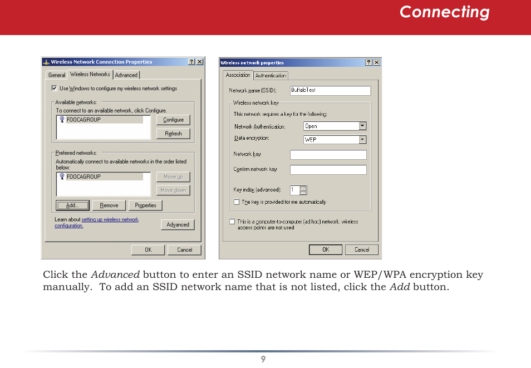
Task: Open the setting up wireless network configuration link
Action: (96, 223)
